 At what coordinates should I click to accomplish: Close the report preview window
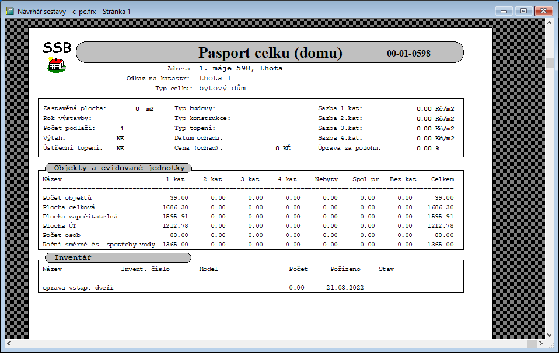coord(543,10)
